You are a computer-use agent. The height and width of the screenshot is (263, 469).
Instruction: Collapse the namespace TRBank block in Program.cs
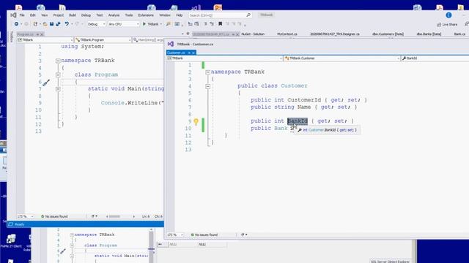pos(58,61)
